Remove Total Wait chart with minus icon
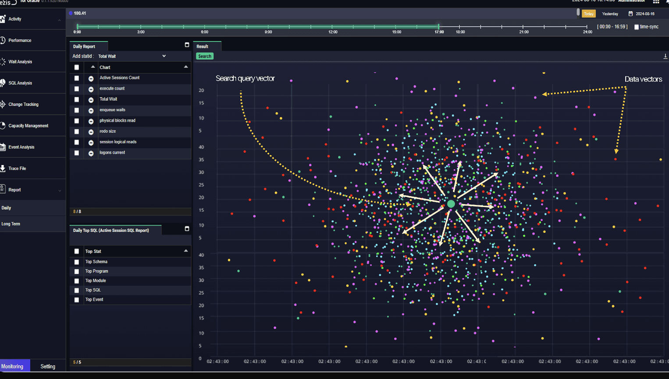The image size is (669, 379). pos(91,100)
